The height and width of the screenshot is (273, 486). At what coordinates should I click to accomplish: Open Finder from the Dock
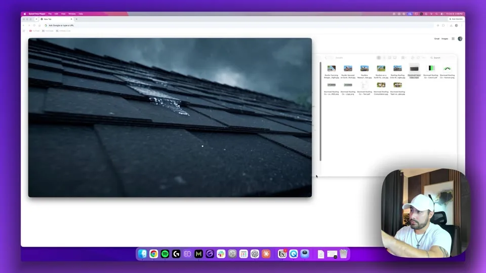142,254
